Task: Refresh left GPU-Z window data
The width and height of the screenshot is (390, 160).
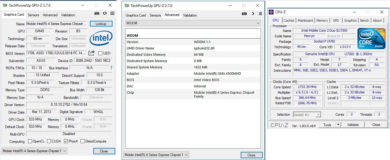Action: tap(105, 13)
